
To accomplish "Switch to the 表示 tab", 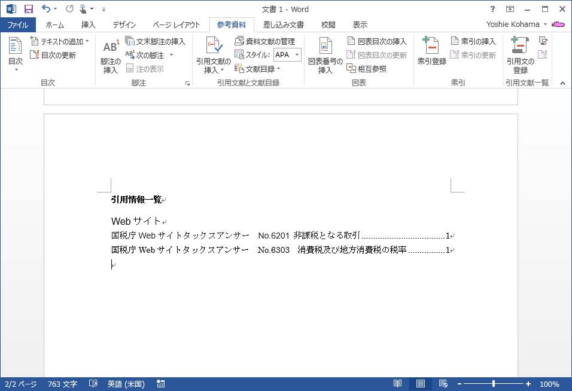I will click(x=360, y=25).
